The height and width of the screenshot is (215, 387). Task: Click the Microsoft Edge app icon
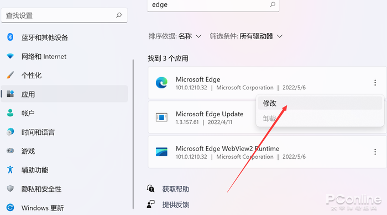pyautogui.click(x=161, y=83)
